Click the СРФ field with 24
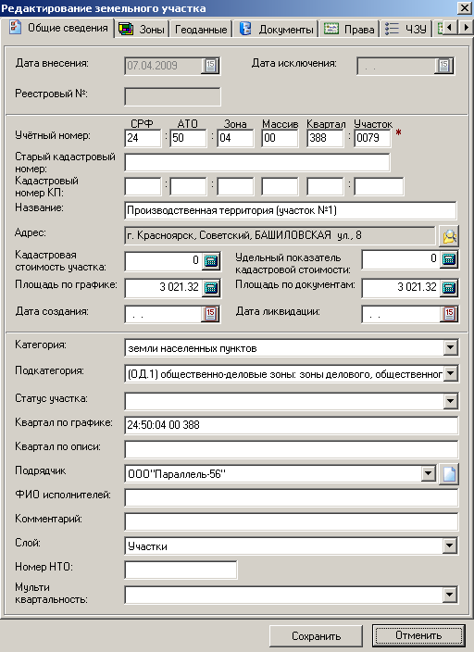The image size is (474, 652). 143,138
